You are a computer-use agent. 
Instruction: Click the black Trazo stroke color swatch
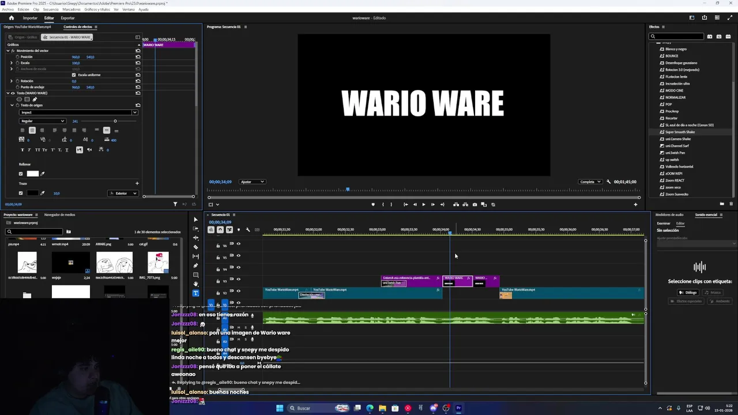[x=32, y=193]
